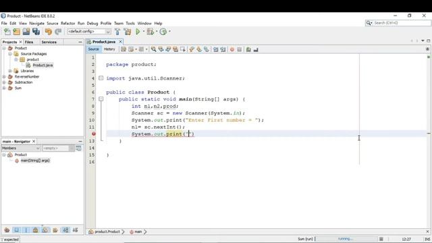432x243 pixels.
Task: Collapse the Product project tree node
Action: (x=4, y=48)
